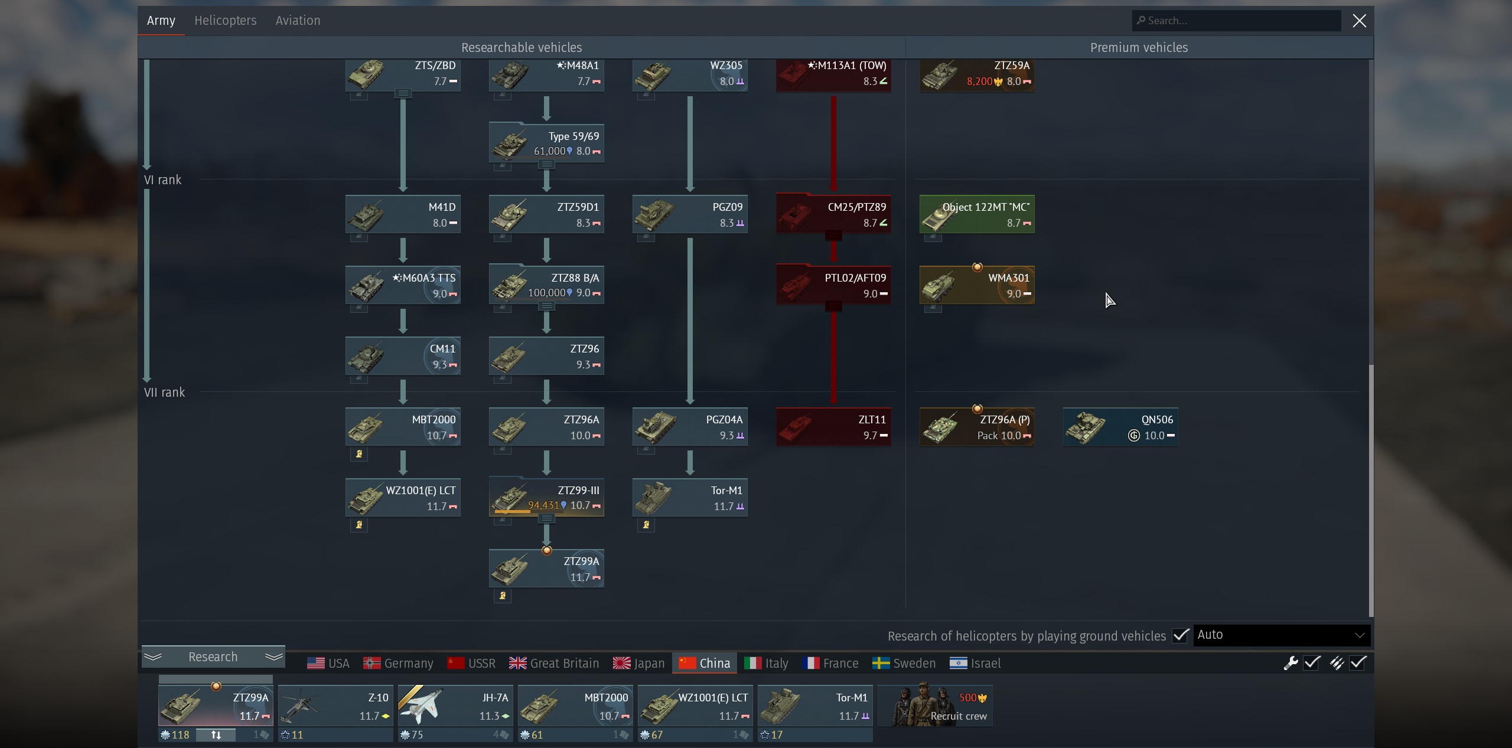This screenshot has height=748, width=1512.
Task: Toggle helicopter research by ground vehicles checkbox
Action: 1181,636
